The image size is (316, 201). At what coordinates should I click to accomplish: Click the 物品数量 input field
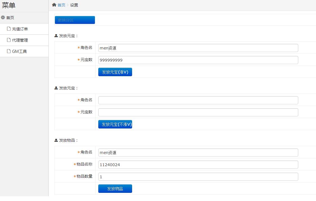198,177
